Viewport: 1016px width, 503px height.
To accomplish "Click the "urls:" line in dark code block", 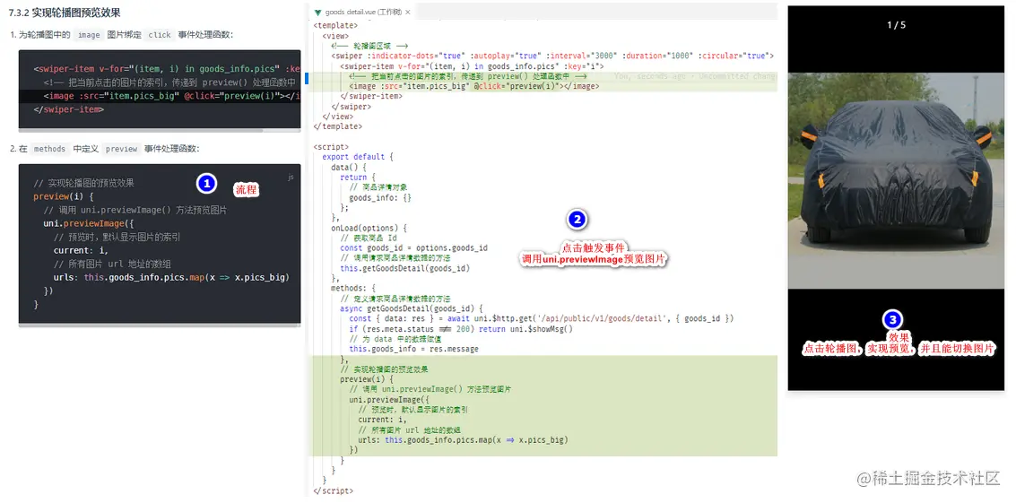I will (171, 277).
